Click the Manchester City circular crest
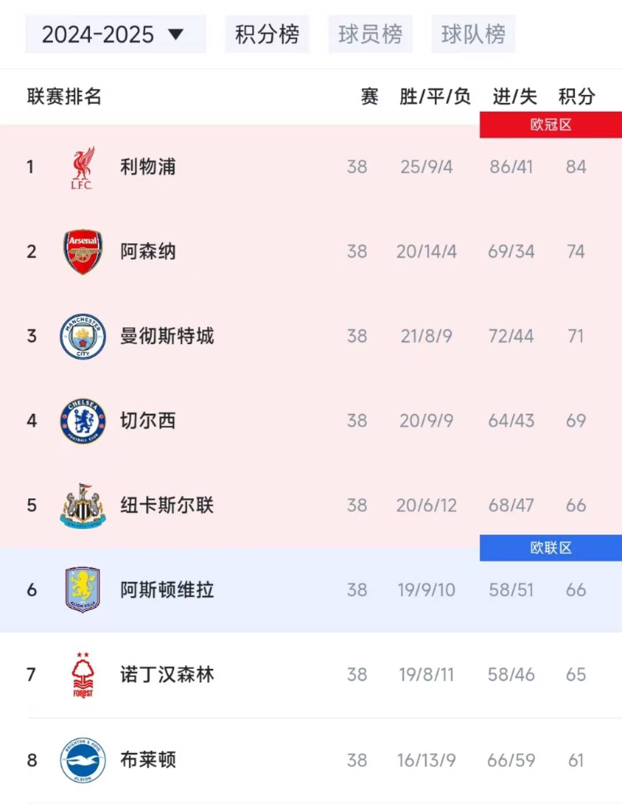This screenshot has width=622, height=807. pos(82,336)
